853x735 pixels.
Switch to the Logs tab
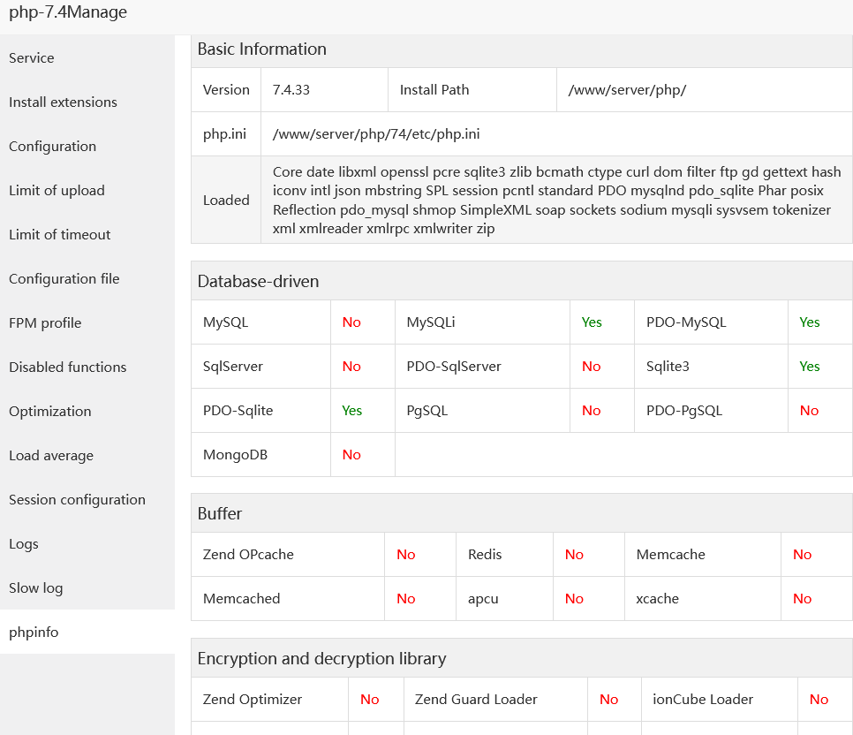pyautogui.click(x=24, y=544)
